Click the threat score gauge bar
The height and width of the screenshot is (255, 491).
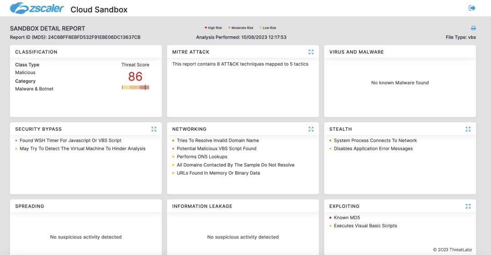[x=135, y=87]
